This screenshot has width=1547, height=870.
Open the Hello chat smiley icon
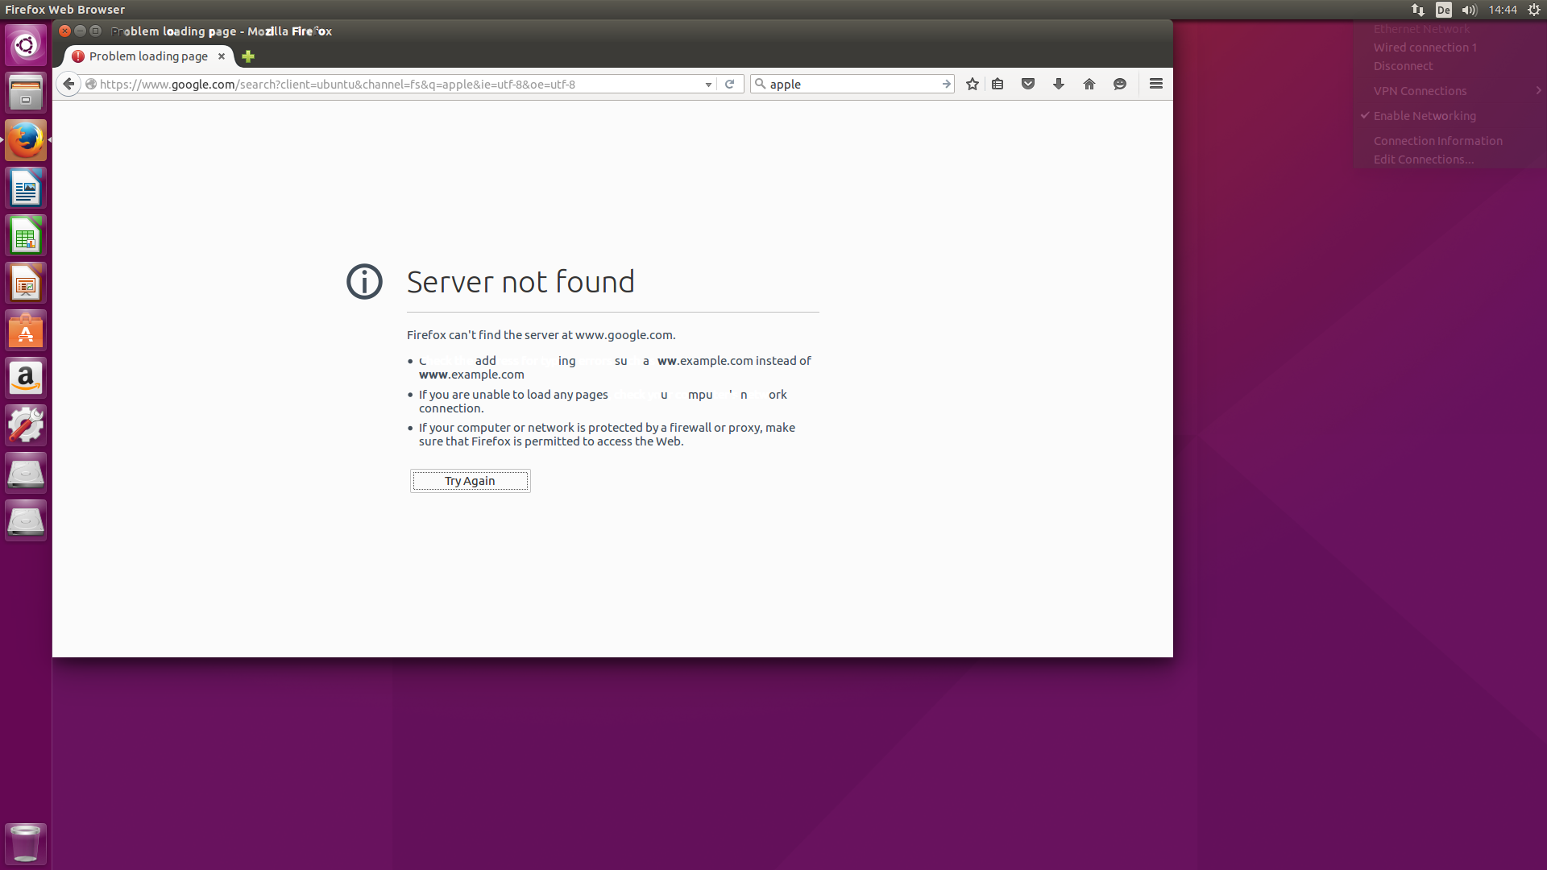[x=1120, y=84]
